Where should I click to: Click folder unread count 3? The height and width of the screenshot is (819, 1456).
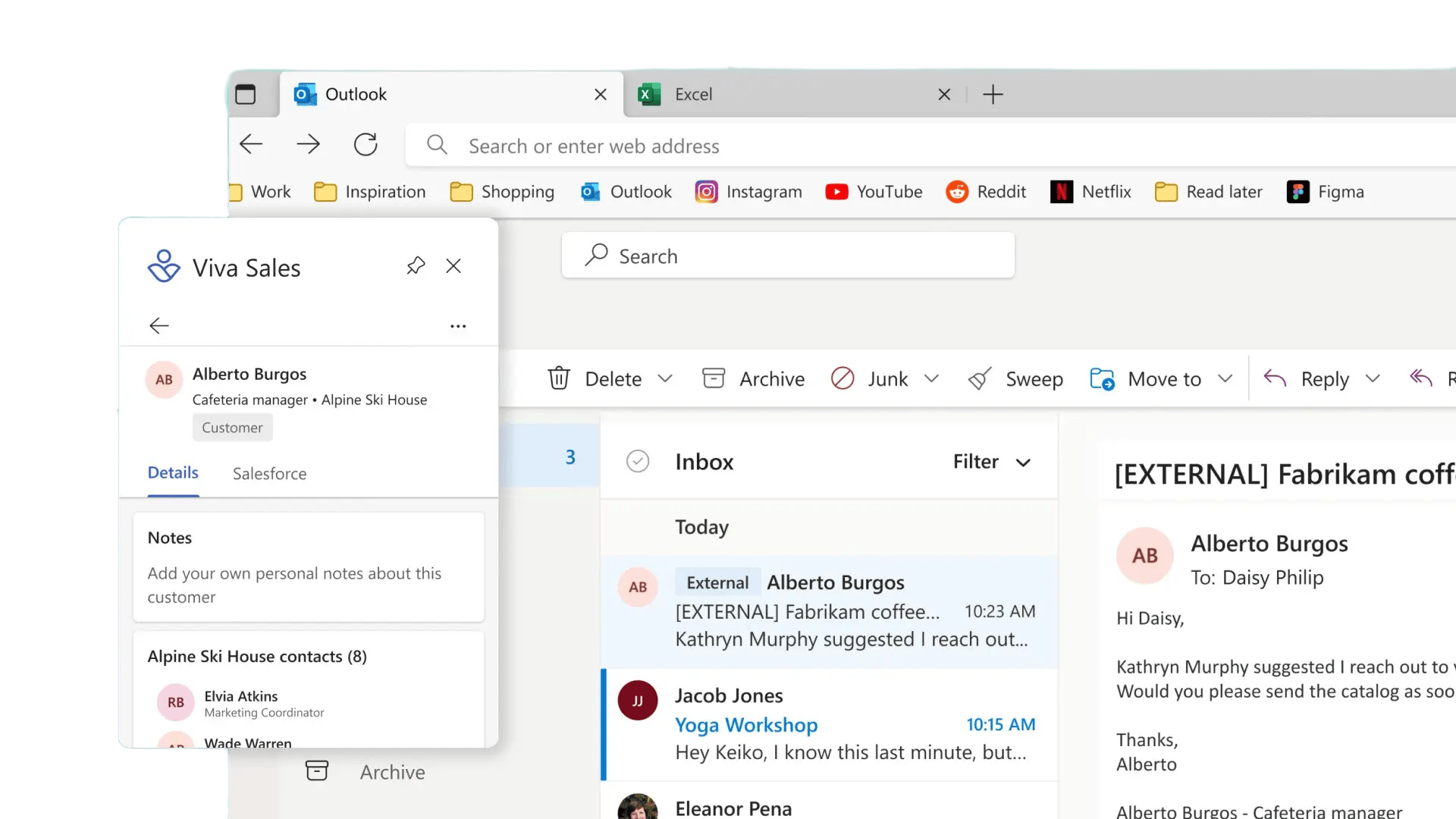pos(570,457)
